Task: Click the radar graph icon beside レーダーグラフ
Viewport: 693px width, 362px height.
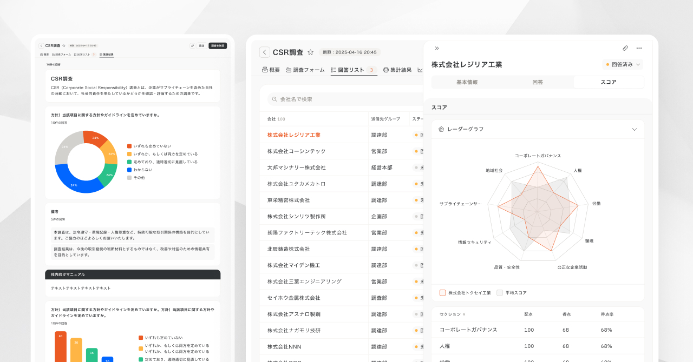Action: coord(441,130)
